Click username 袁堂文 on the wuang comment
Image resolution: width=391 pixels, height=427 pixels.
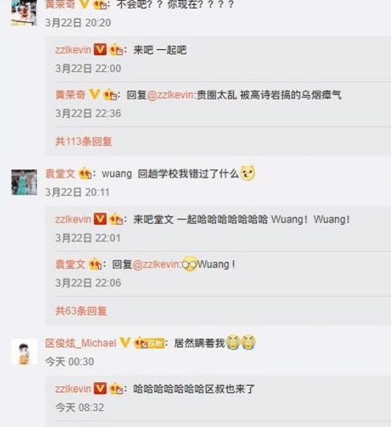(60, 173)
